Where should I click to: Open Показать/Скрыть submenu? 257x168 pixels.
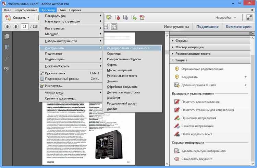(x=71, y=66)
